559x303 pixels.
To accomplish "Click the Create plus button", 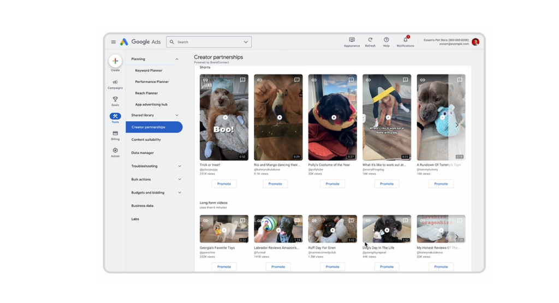I will pos(115,61).
